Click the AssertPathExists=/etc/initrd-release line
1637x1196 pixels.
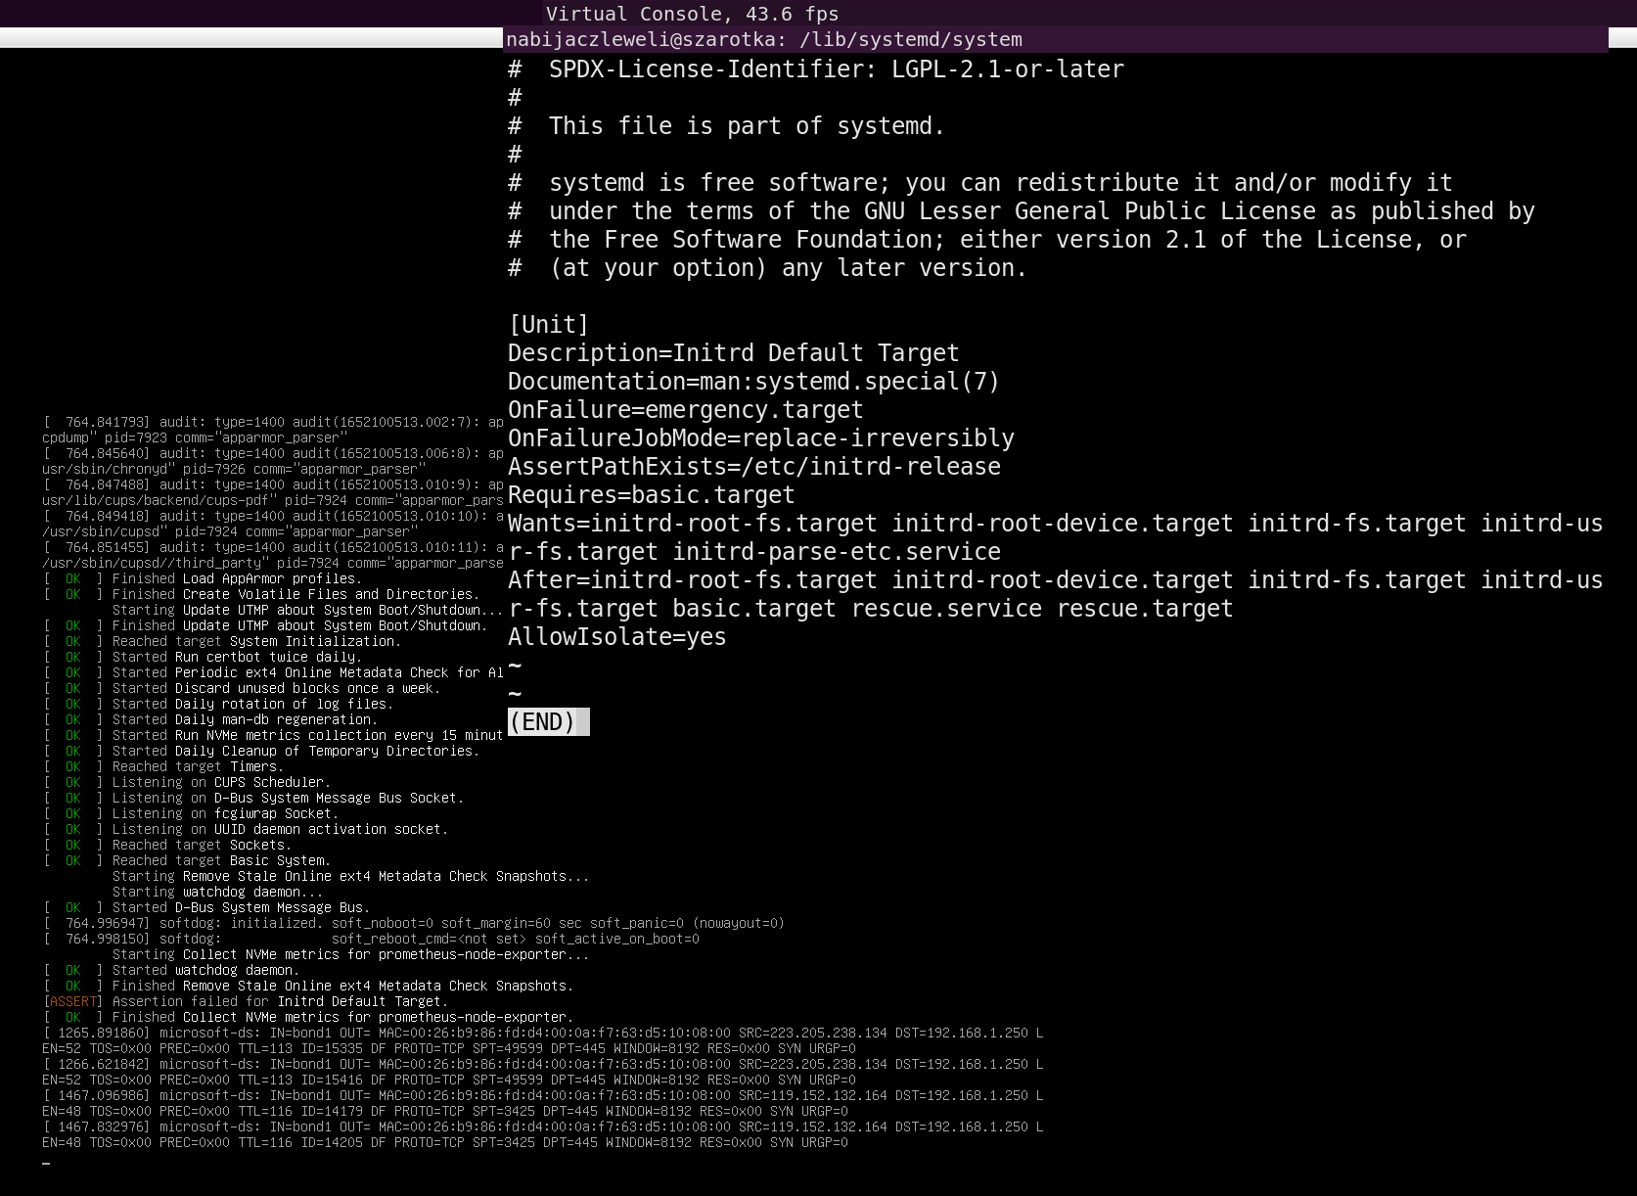[x=753, y=467]
